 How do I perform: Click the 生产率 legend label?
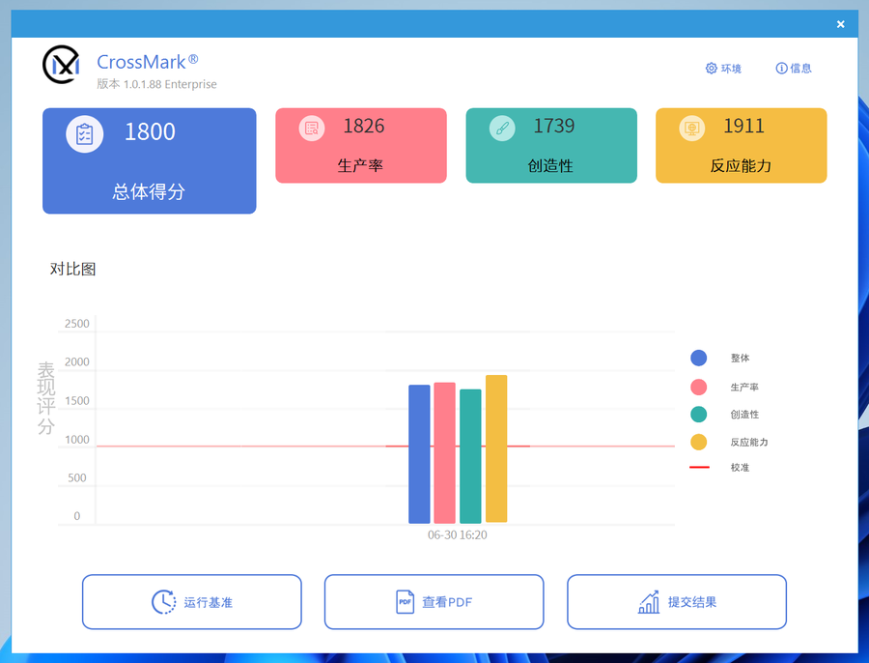744,388
